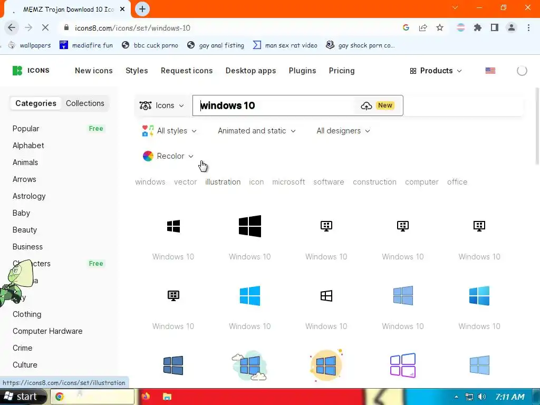Image resolution: width=540 pixels, height=405 pixels.
Task: Click the network tray icon
Action: (x=469, y=397)
